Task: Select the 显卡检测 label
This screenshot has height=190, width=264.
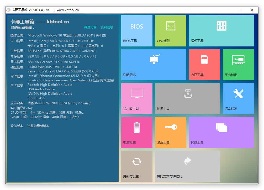Action: pyautogui.click(x=231, y=75)
